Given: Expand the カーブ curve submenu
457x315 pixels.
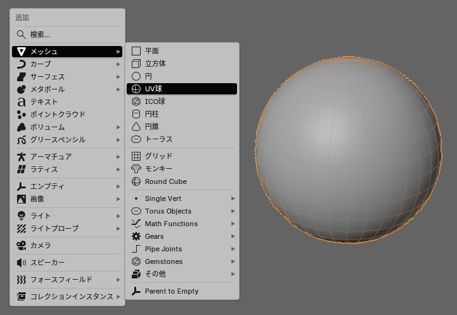Looking at the screenshot, I should (118, 64).
